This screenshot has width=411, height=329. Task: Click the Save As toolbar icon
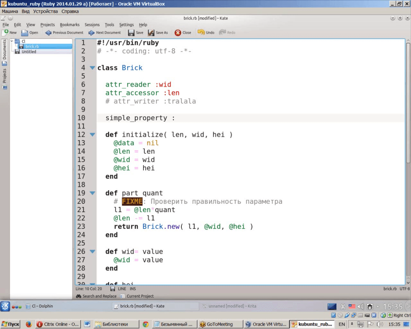[x=151, y=32]
